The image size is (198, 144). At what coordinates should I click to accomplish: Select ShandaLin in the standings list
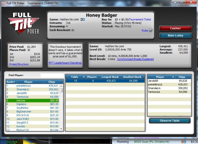(33, 89)
